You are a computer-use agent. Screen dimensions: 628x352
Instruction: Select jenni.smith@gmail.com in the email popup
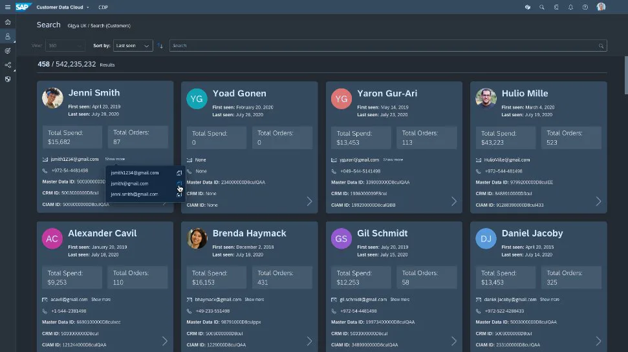click(134, 194)
